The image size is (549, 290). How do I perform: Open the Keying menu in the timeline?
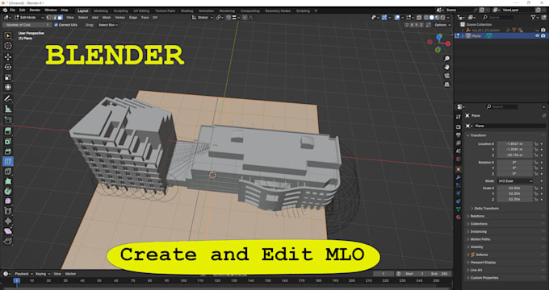pos(43,274)
